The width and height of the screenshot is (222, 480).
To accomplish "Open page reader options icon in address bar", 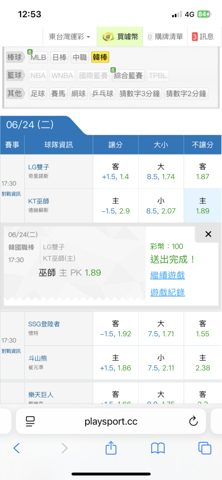I will [30, 421].
